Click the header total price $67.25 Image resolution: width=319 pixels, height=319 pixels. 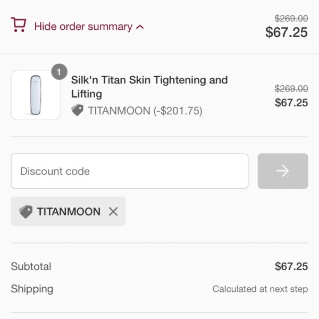click(x=287, y=32)
